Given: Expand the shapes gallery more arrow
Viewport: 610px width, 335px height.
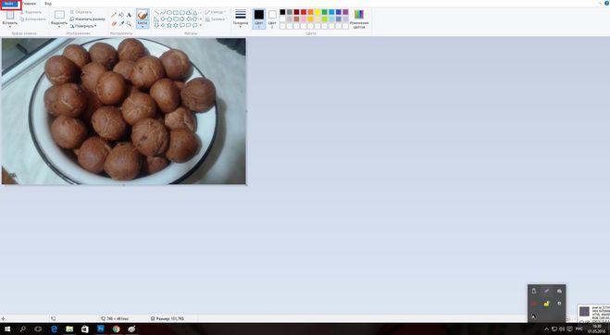Looking at the screenshot, I should [201, 25].
